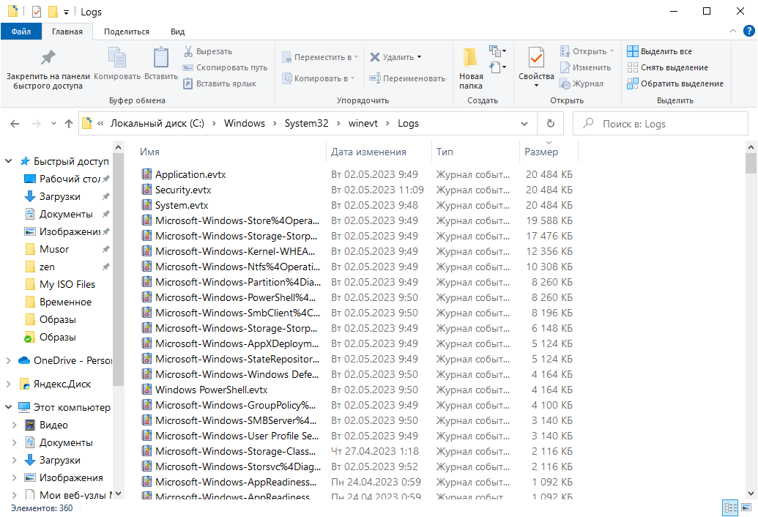Go back with the left arrow
758x517 pixels.
(15, 124)
